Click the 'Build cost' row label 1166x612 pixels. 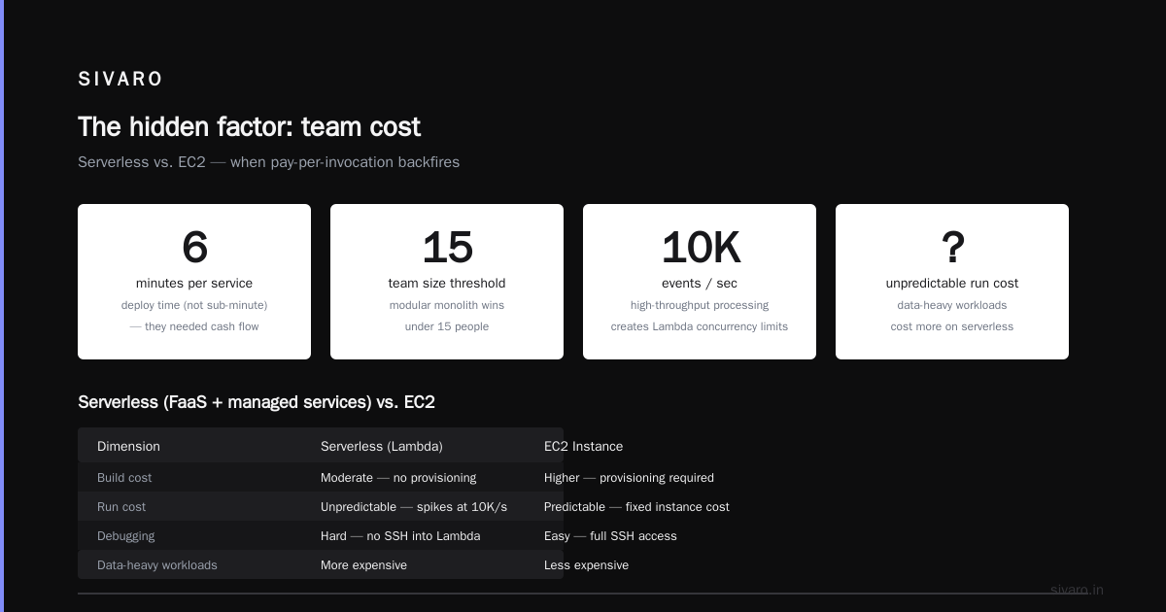(124, 478)
